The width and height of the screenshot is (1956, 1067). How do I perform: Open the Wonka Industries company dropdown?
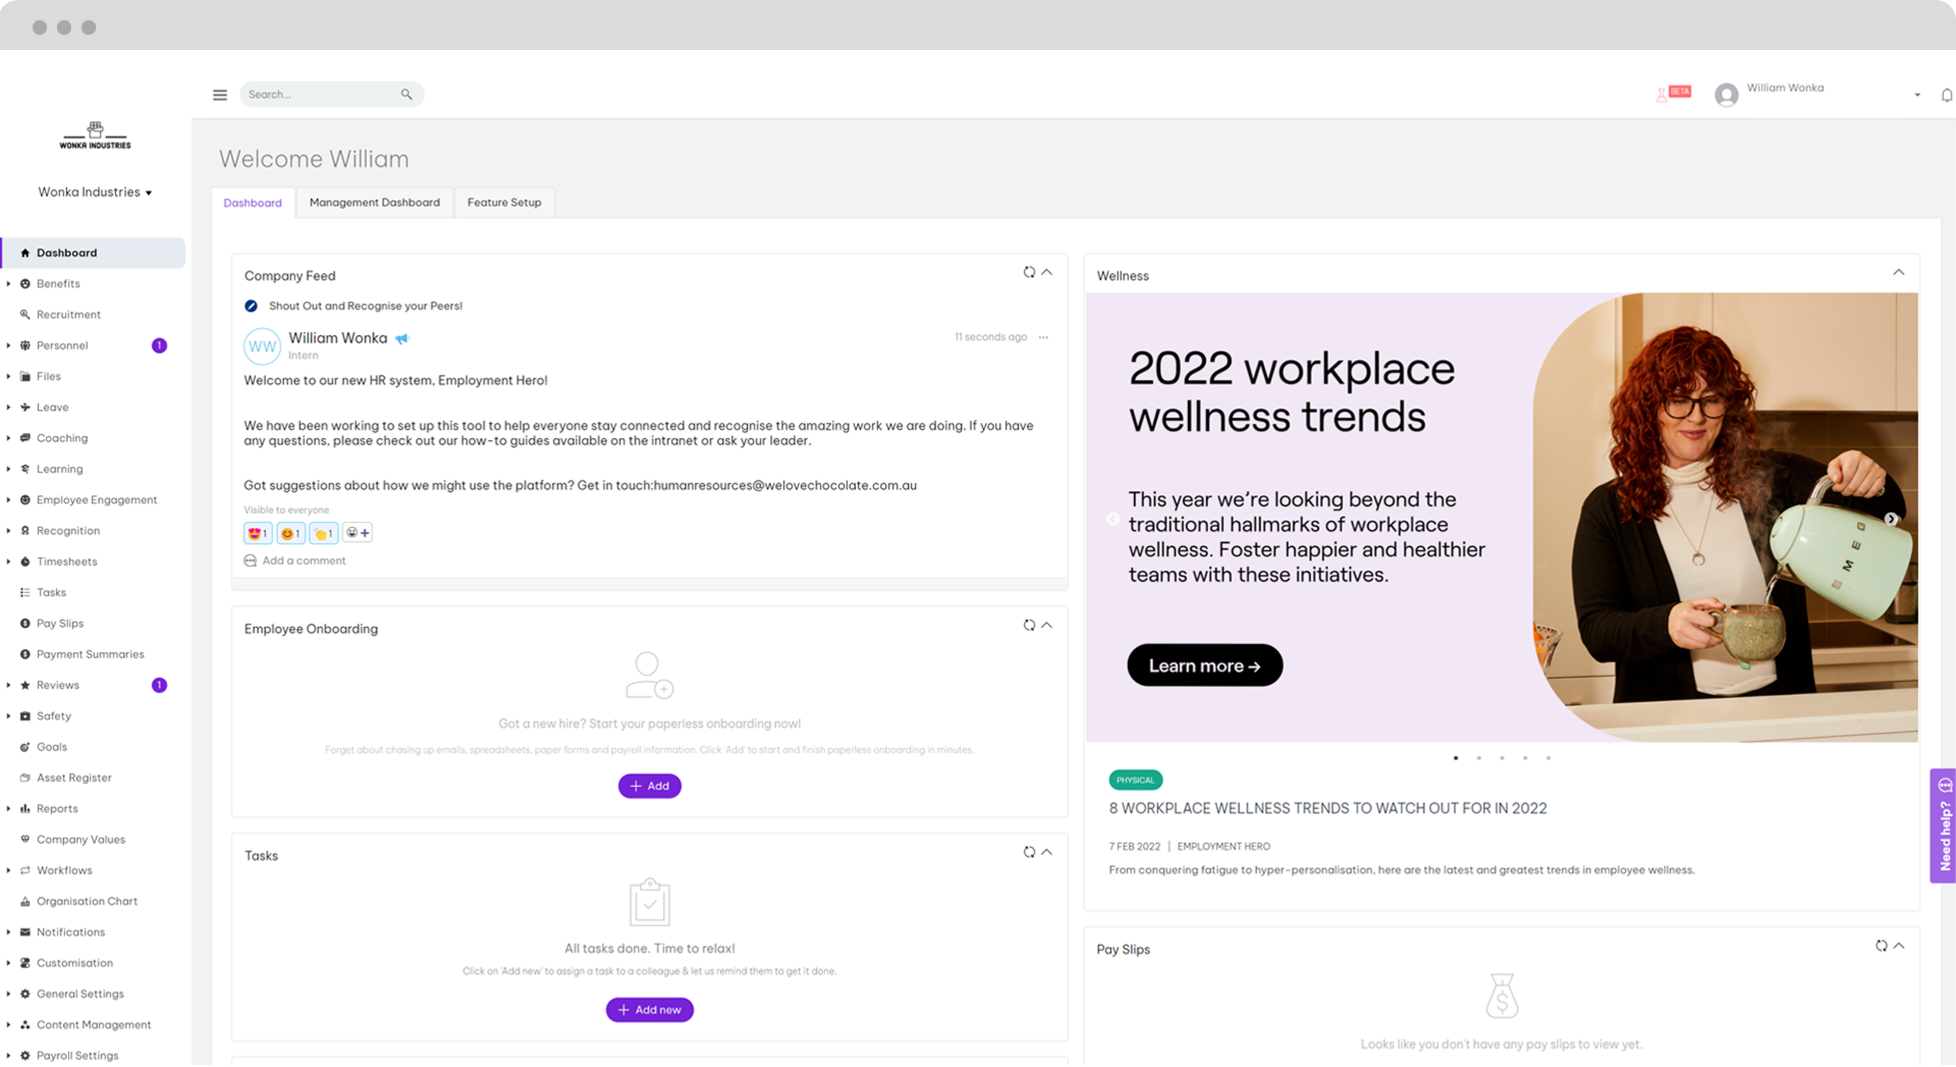click(x=94, y=192)
